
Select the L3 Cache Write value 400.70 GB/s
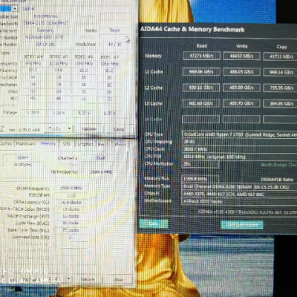241,103
